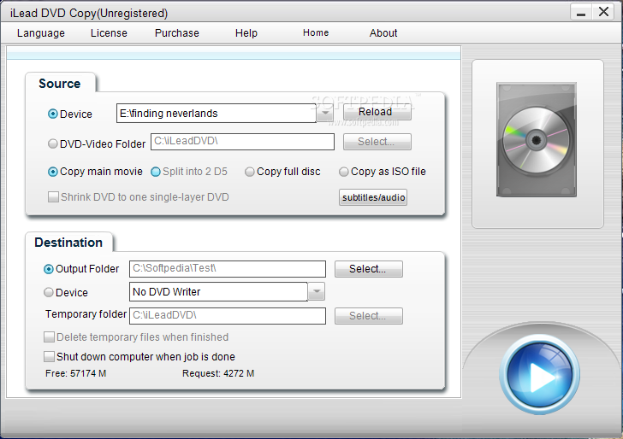Click the Free: 57174 M text
Screen dimensions: 623x439
pyautogui.click(x=76, y=373)
